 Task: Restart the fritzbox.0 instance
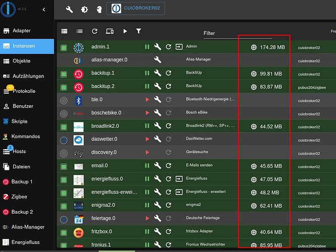[x=169, y=232]
